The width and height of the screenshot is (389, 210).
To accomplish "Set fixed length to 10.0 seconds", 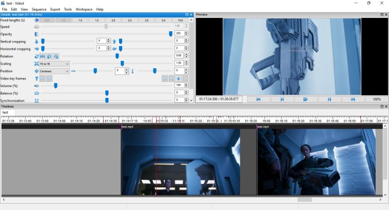I will (x=180, y=20).
